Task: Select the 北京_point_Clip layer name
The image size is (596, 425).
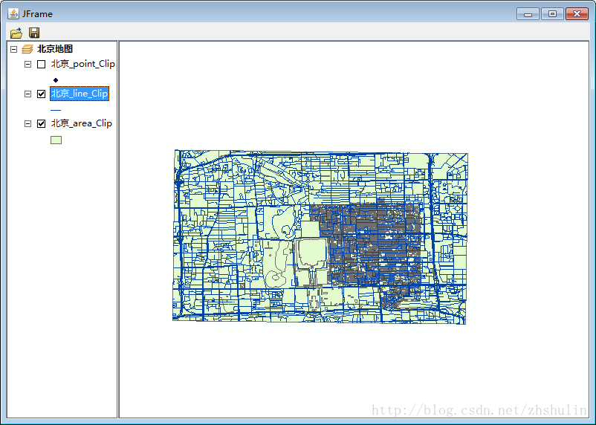Action: pos(82,64)
